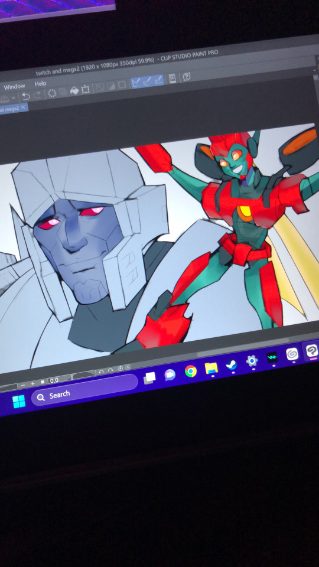Select the Fill bucket icon in the command bar
The width and height of the screenshot is (319, 567).
coord(74,90)
